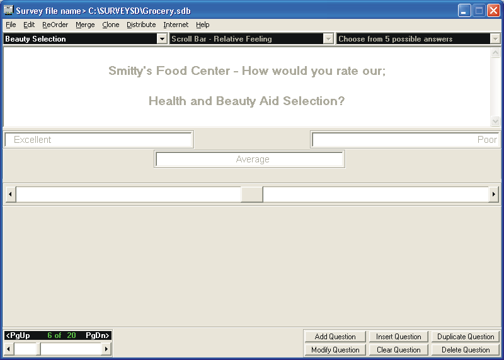Expand the Scroll Bar - Relative Feeling dropdown

pos(328,39)
